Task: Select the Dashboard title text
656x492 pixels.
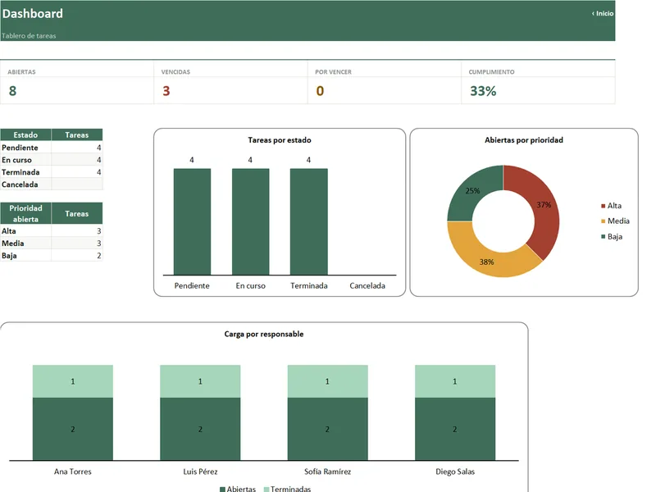Action: [33, 13]
